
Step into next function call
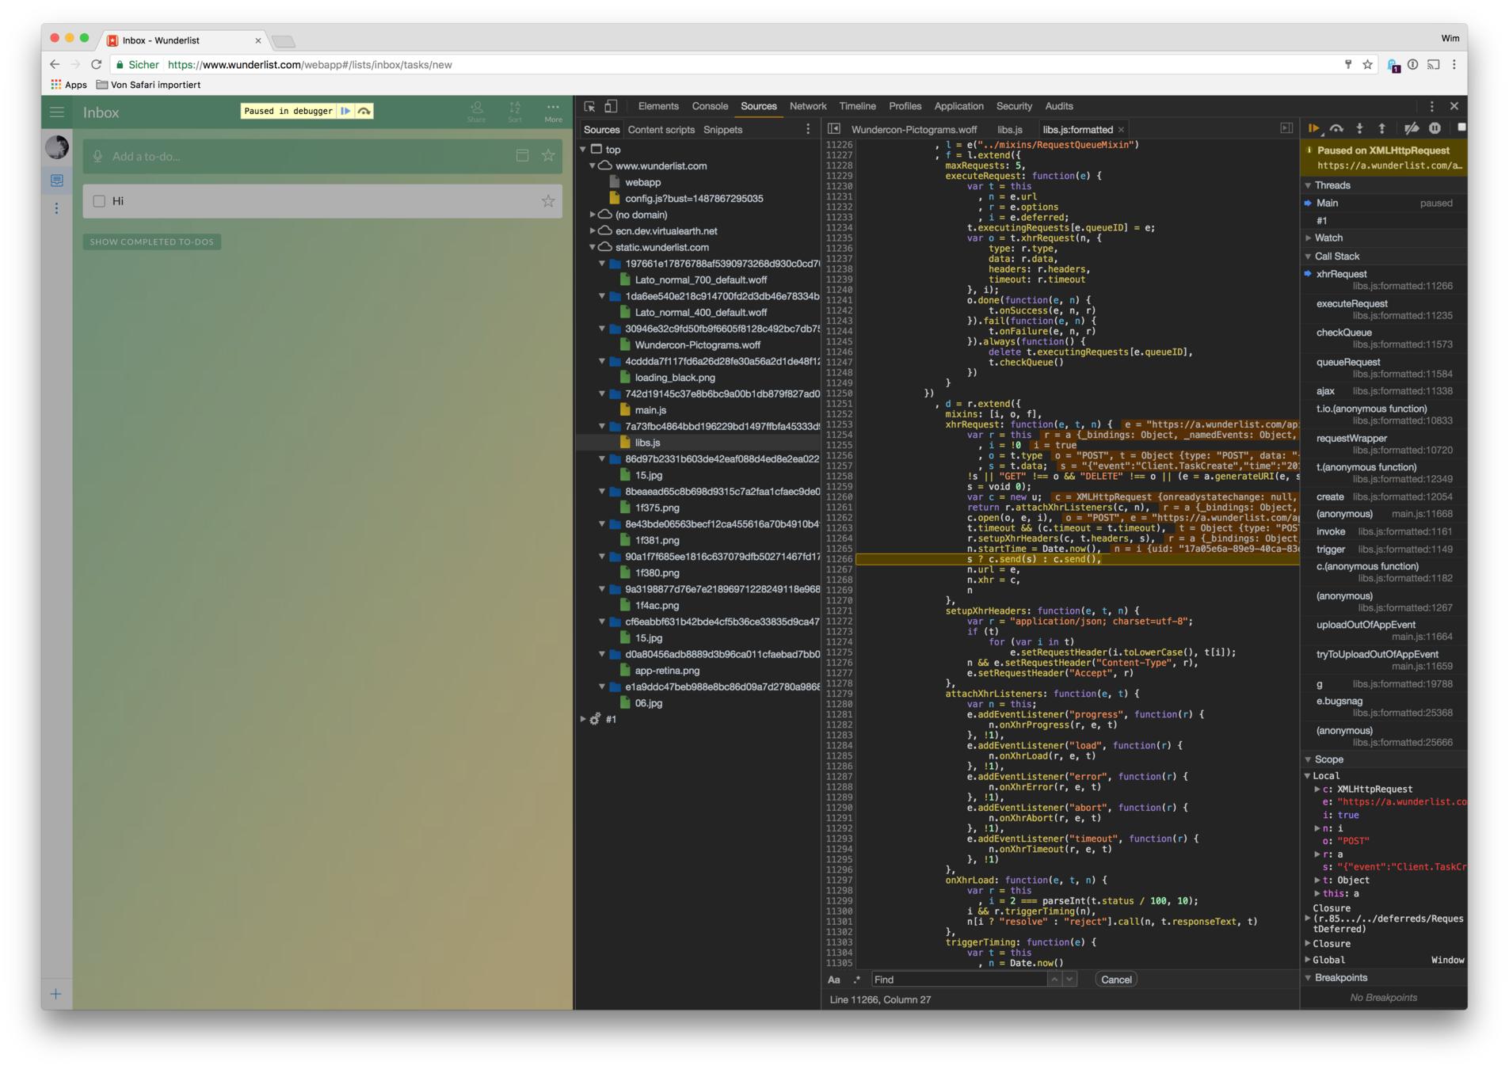(x=1359, y=128)
